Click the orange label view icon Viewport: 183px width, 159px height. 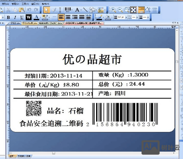point(141,10)
